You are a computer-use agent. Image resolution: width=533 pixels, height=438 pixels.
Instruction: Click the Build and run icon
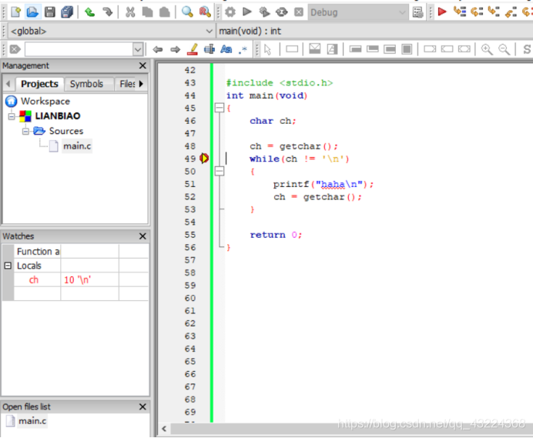coord(264,12)
